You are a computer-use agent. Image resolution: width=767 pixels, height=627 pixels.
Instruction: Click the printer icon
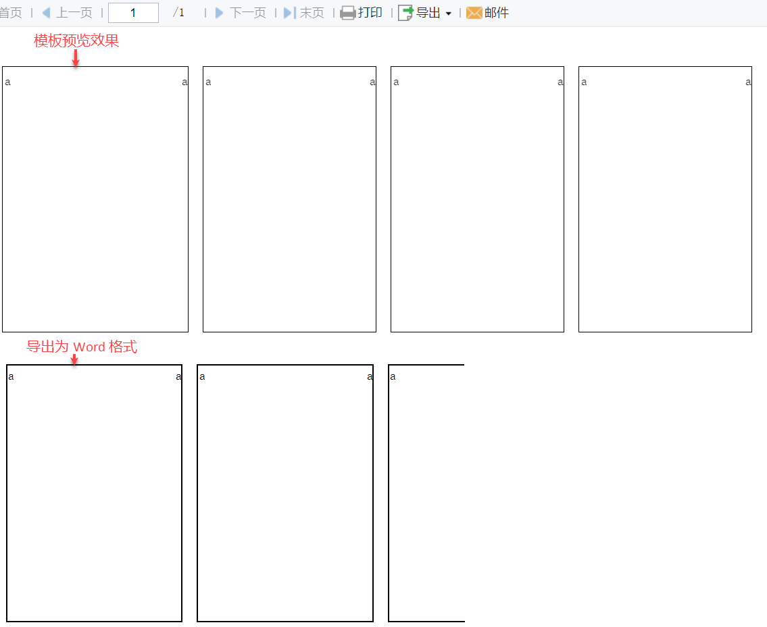348,13
